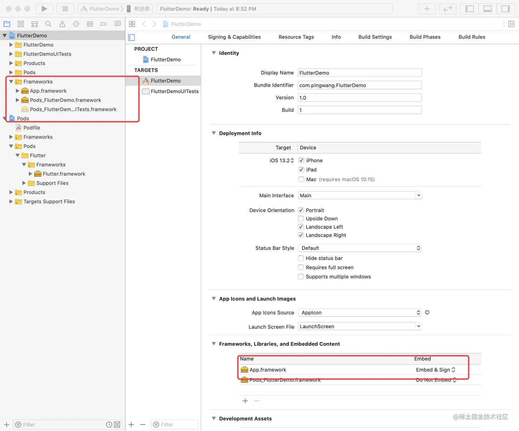Toggle the navigator panel visibility button
The image size is (519, 431).
click(x=470, y=9)
